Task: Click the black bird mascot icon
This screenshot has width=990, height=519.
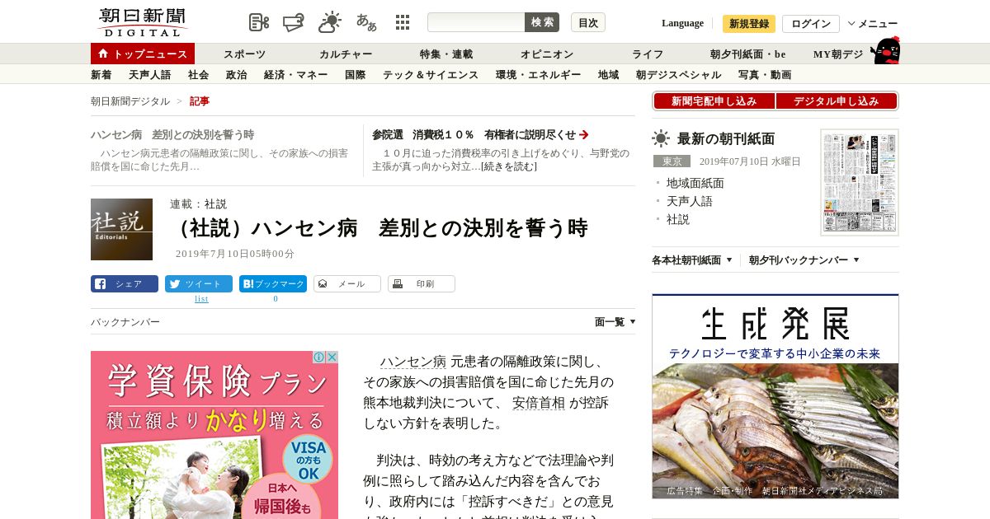Action: pos(885,51)
